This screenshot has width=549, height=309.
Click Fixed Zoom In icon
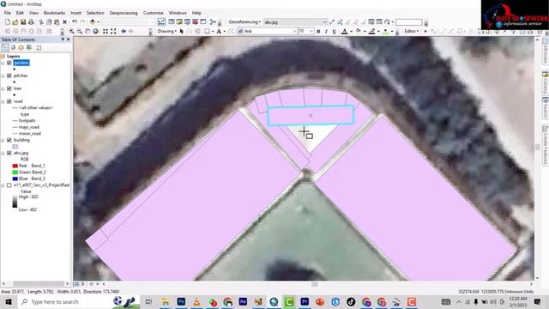pyautogui.click(x=106, y=31)
